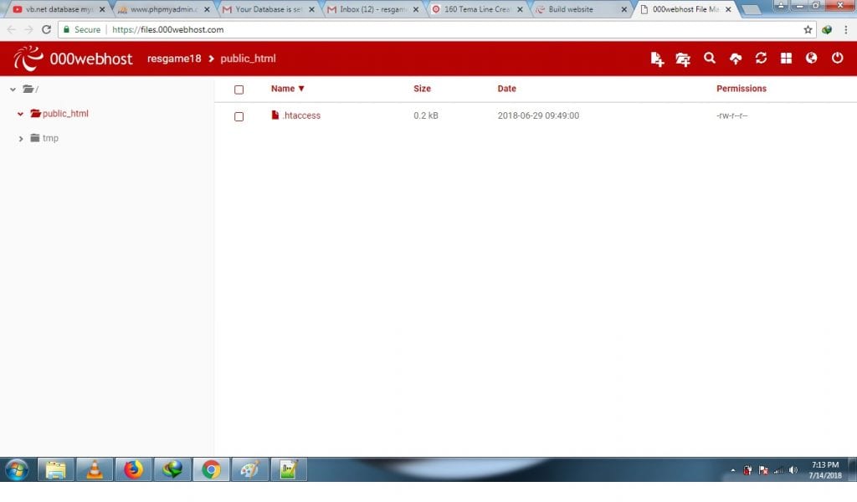Click the cloud upload files icon
857x502 pixels.
736,59
